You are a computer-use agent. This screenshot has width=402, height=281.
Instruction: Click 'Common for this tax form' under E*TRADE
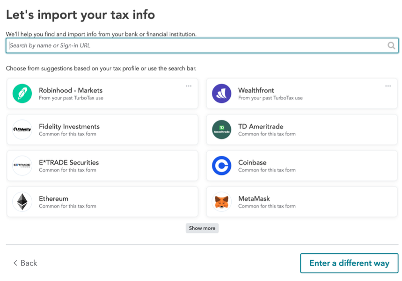pyautogui.click(x=67, y=170)
